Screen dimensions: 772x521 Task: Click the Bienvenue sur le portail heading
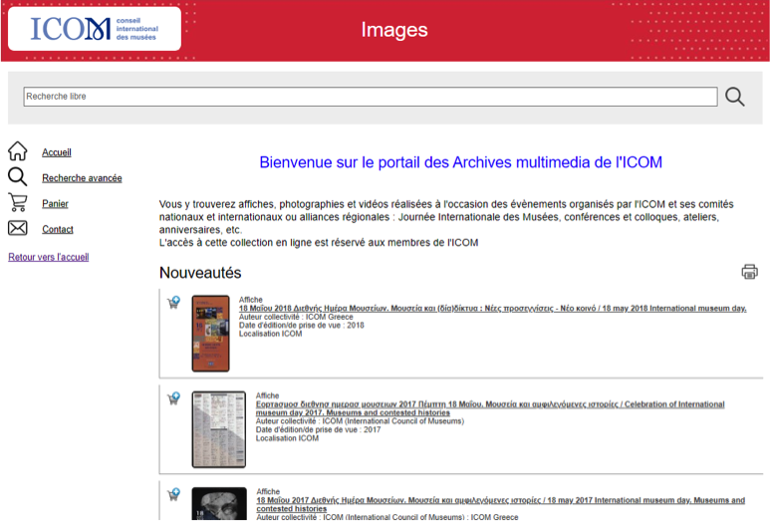(461, 162)
